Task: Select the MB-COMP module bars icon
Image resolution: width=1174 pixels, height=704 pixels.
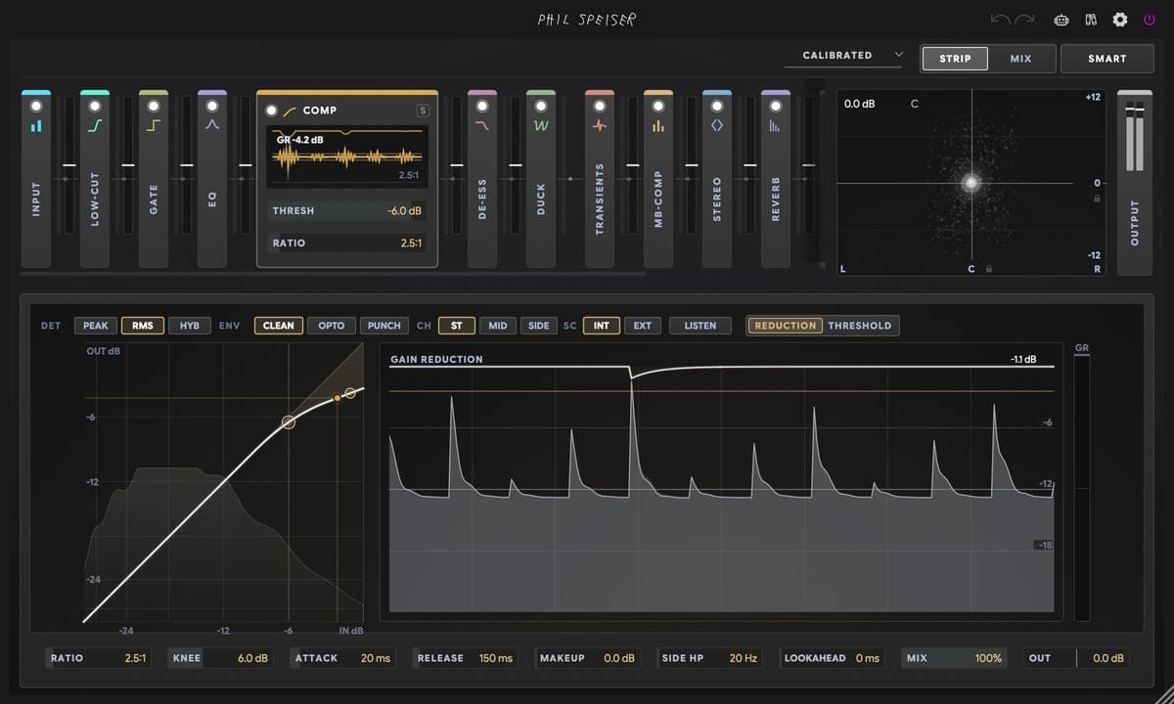Action: [658, 126]
